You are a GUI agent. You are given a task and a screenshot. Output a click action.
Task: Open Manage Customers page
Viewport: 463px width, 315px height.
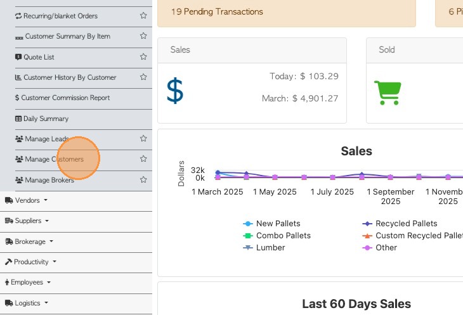tap(54, 159)
